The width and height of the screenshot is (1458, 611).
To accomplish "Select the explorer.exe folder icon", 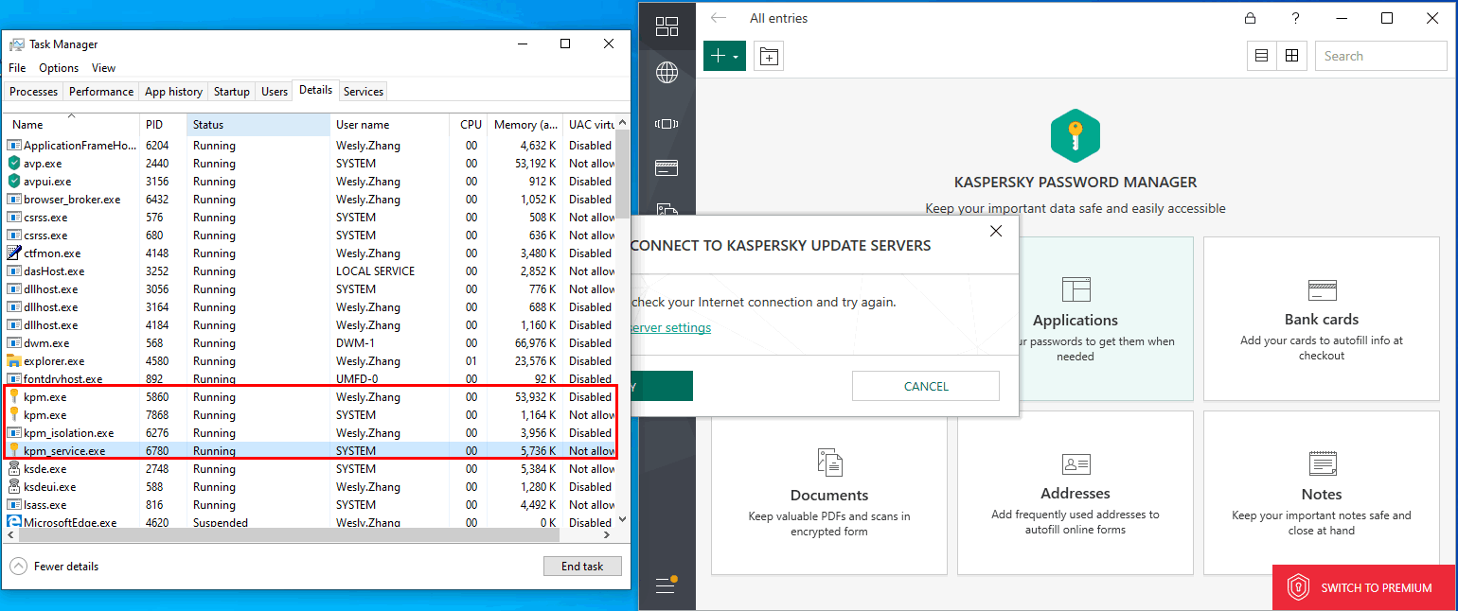I will (x=14, y=361).
